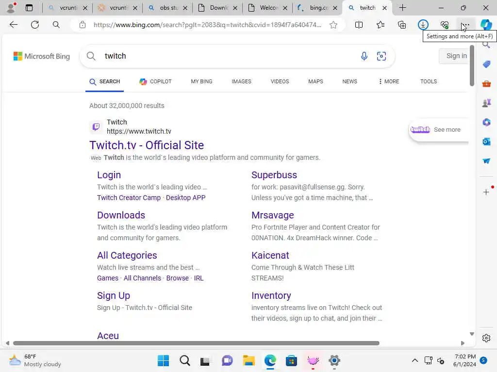
Task: Open the Drop paper plane icon in the sidebar
Action: pos(486,161)
